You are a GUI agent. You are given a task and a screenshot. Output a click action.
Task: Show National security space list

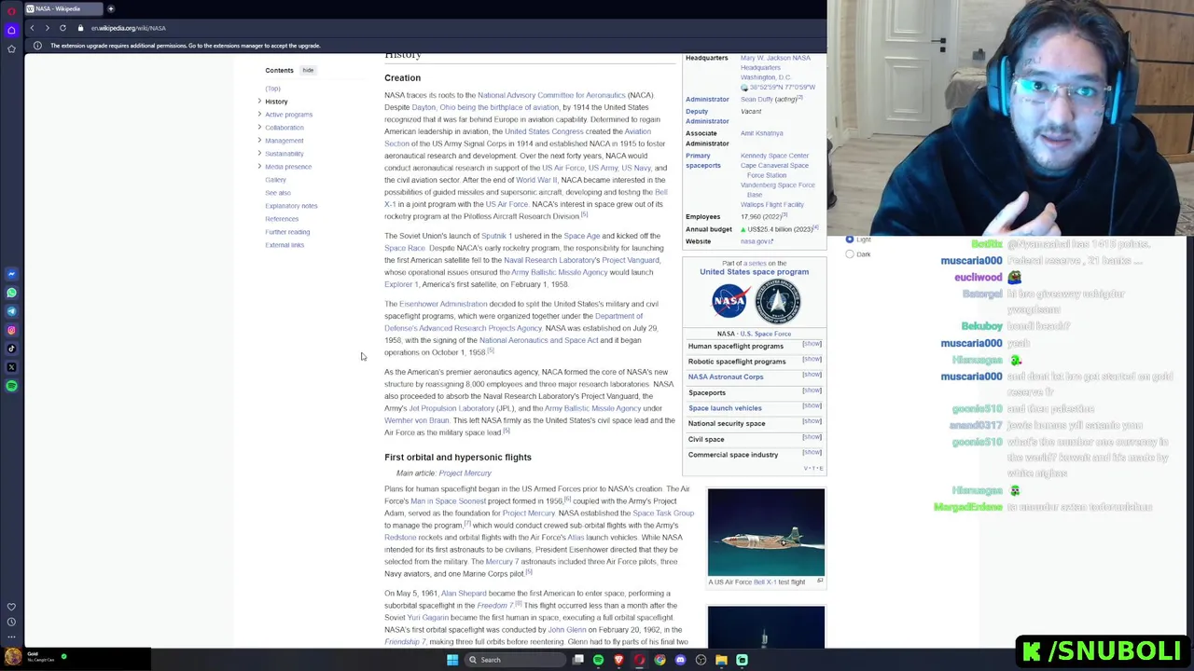tap(812, 421)
